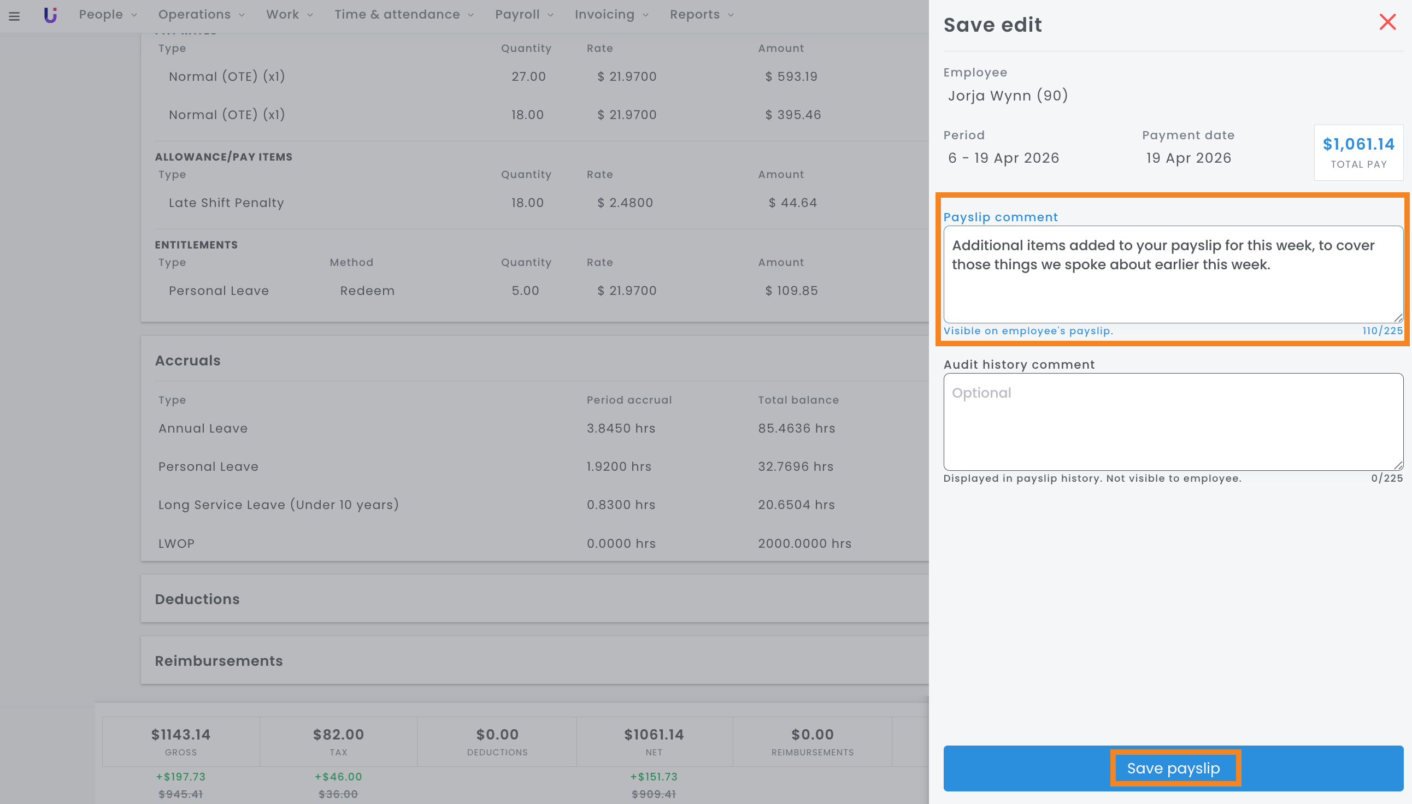This screenshot has width=1412, height=804.
Task: Expand the Work dropdown chevron
Action: (x=310, y=15)
